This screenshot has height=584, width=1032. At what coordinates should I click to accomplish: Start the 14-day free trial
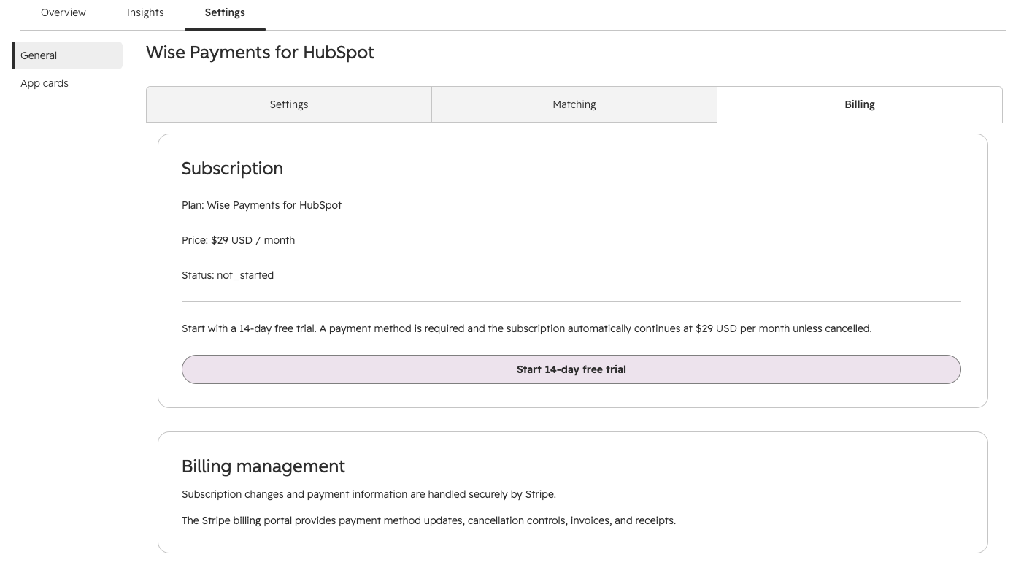pos(571,369)
